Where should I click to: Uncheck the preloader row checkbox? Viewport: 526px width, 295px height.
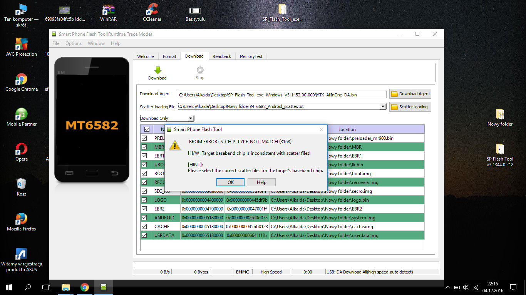(144, 138)
